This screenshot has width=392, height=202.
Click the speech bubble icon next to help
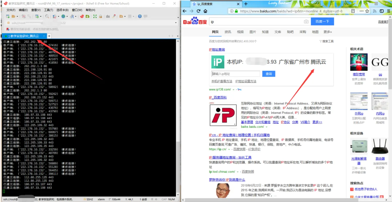(x=146, y=16)
